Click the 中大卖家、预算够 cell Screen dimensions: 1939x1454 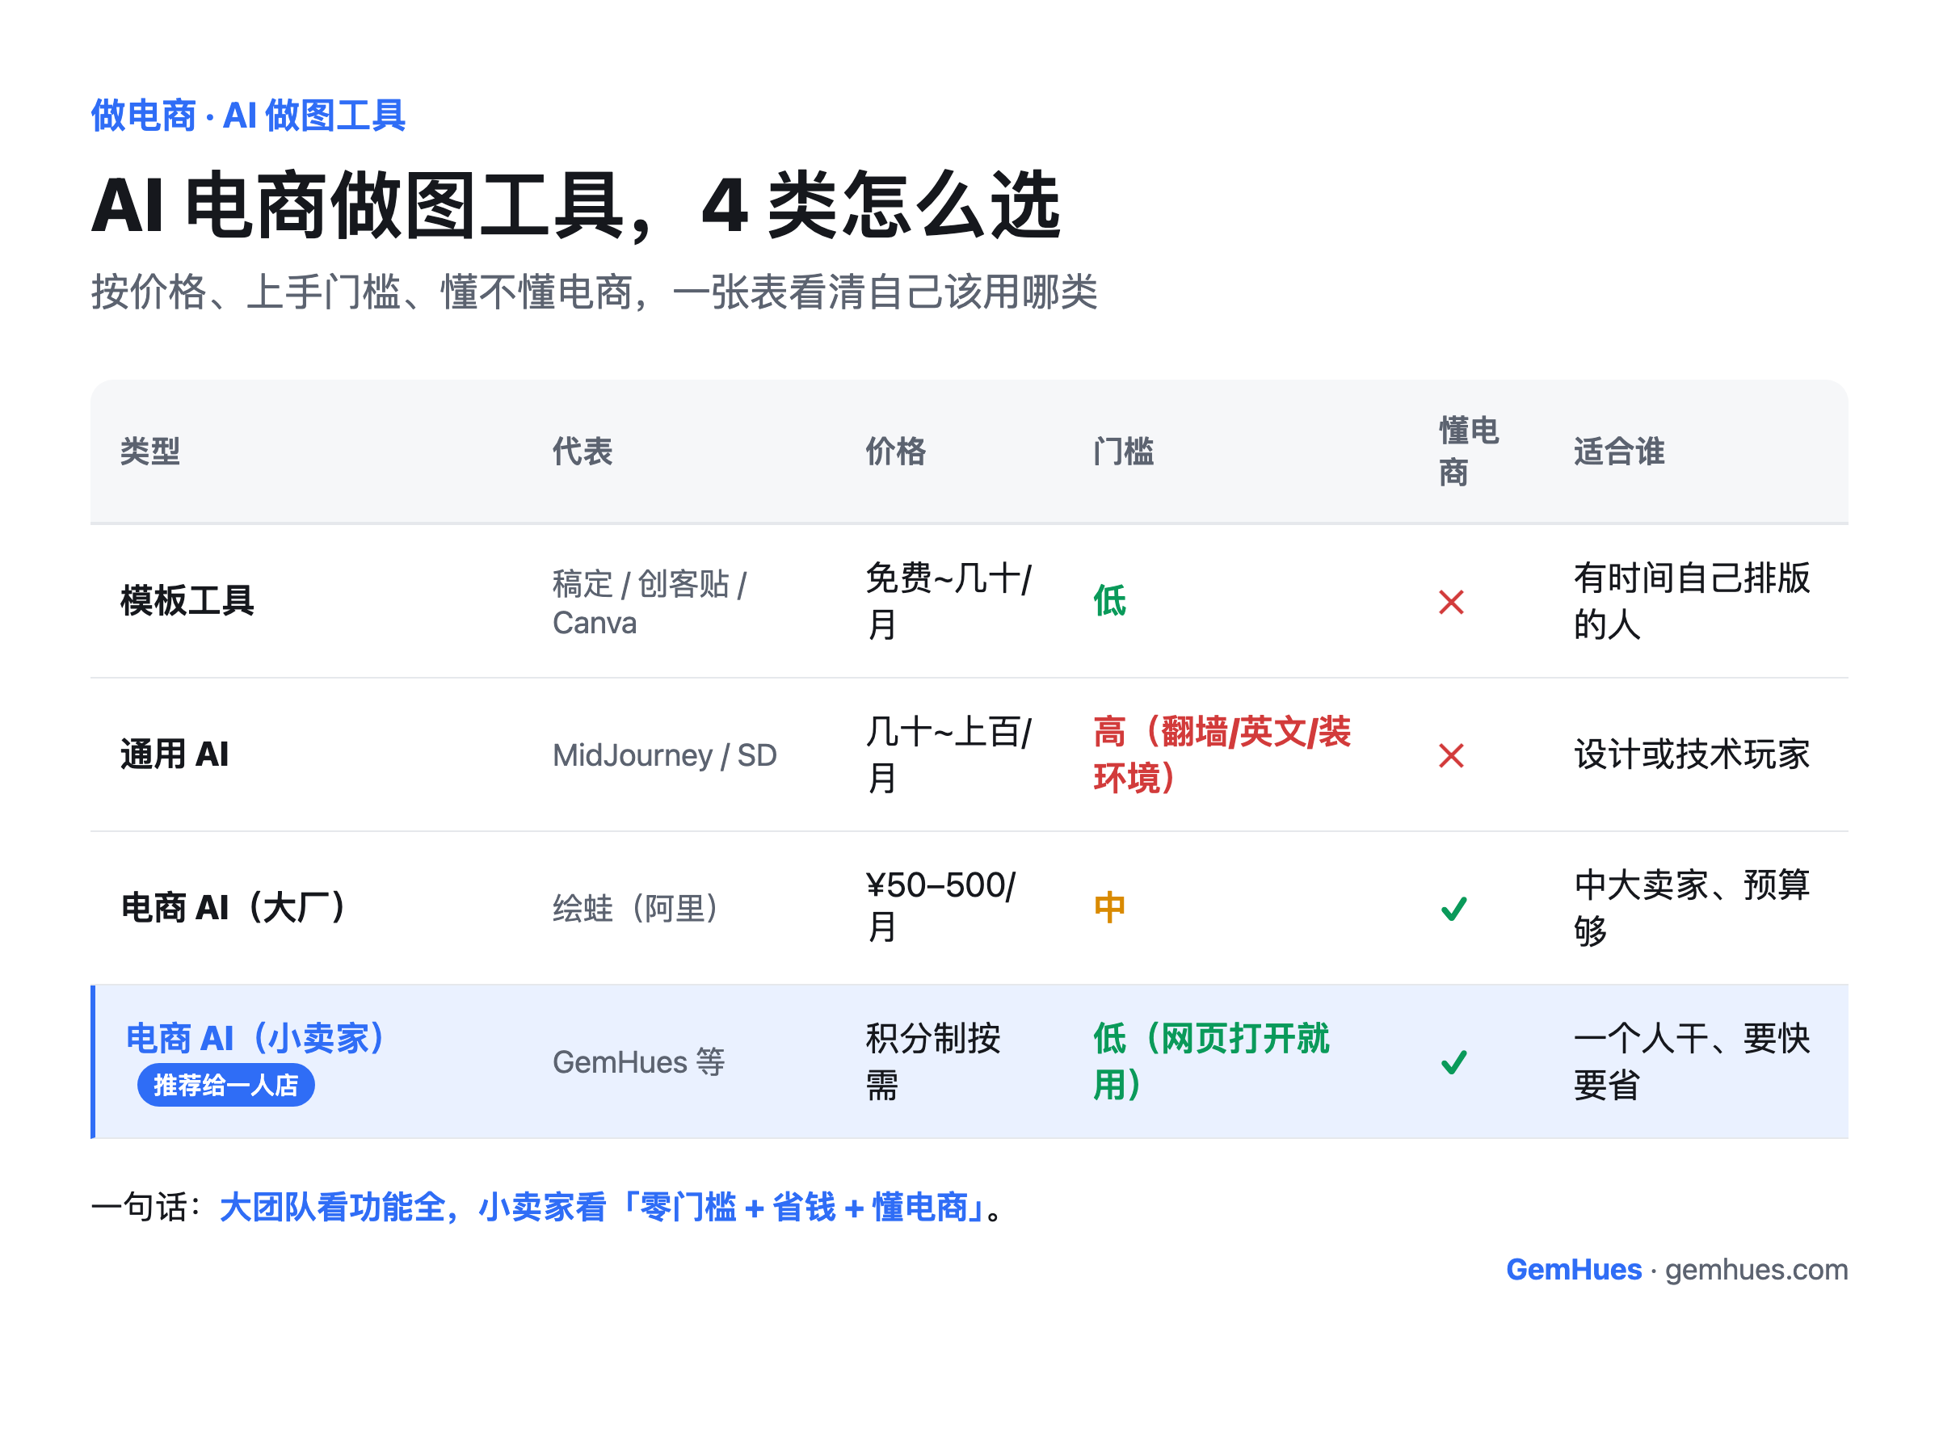(1692, 908)
